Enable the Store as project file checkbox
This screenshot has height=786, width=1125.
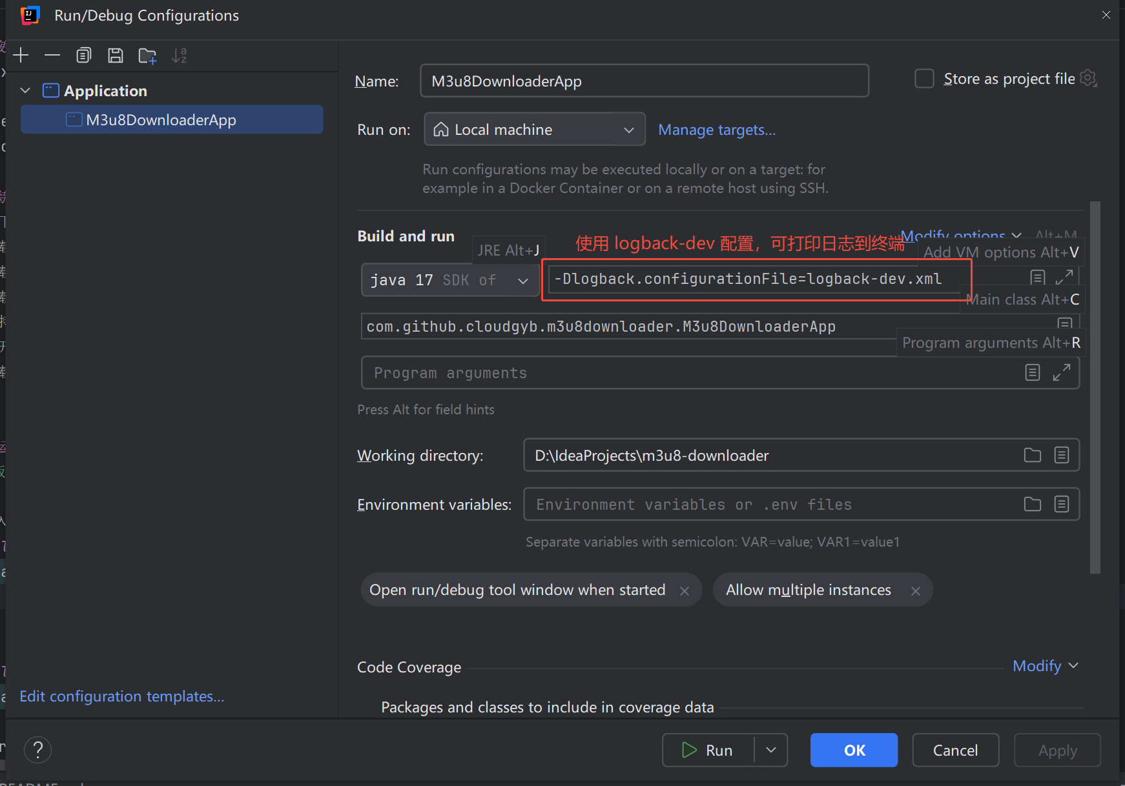coord(924,79)
